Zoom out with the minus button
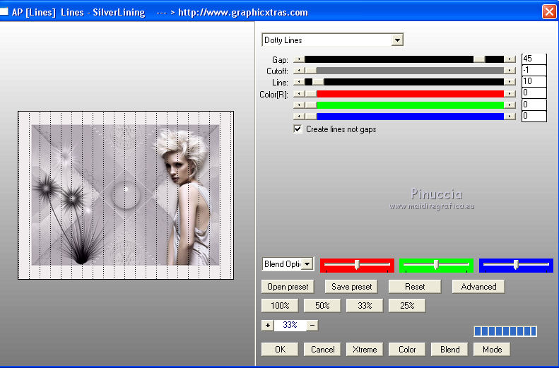Image resolution: width=559 pixels, height=368 pixels. pyautogui.click(x=312, y=325)
